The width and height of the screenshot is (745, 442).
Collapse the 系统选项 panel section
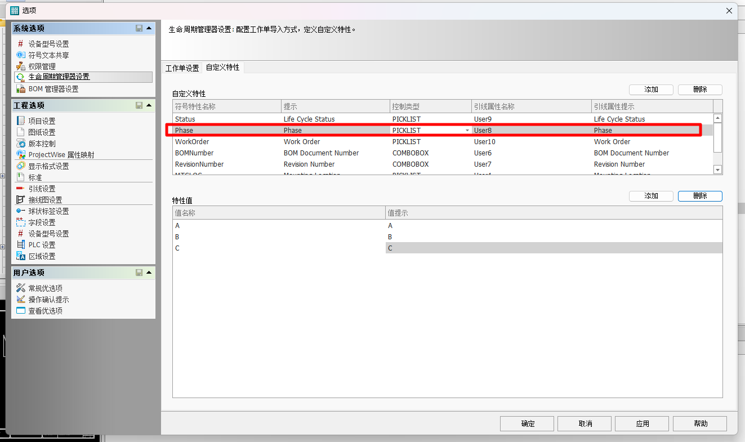click(149, 28)
